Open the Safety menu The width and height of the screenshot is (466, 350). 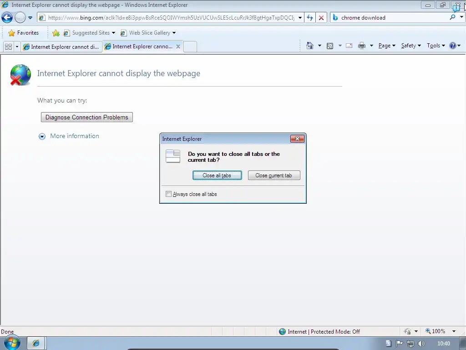click(x=411, y=46)
